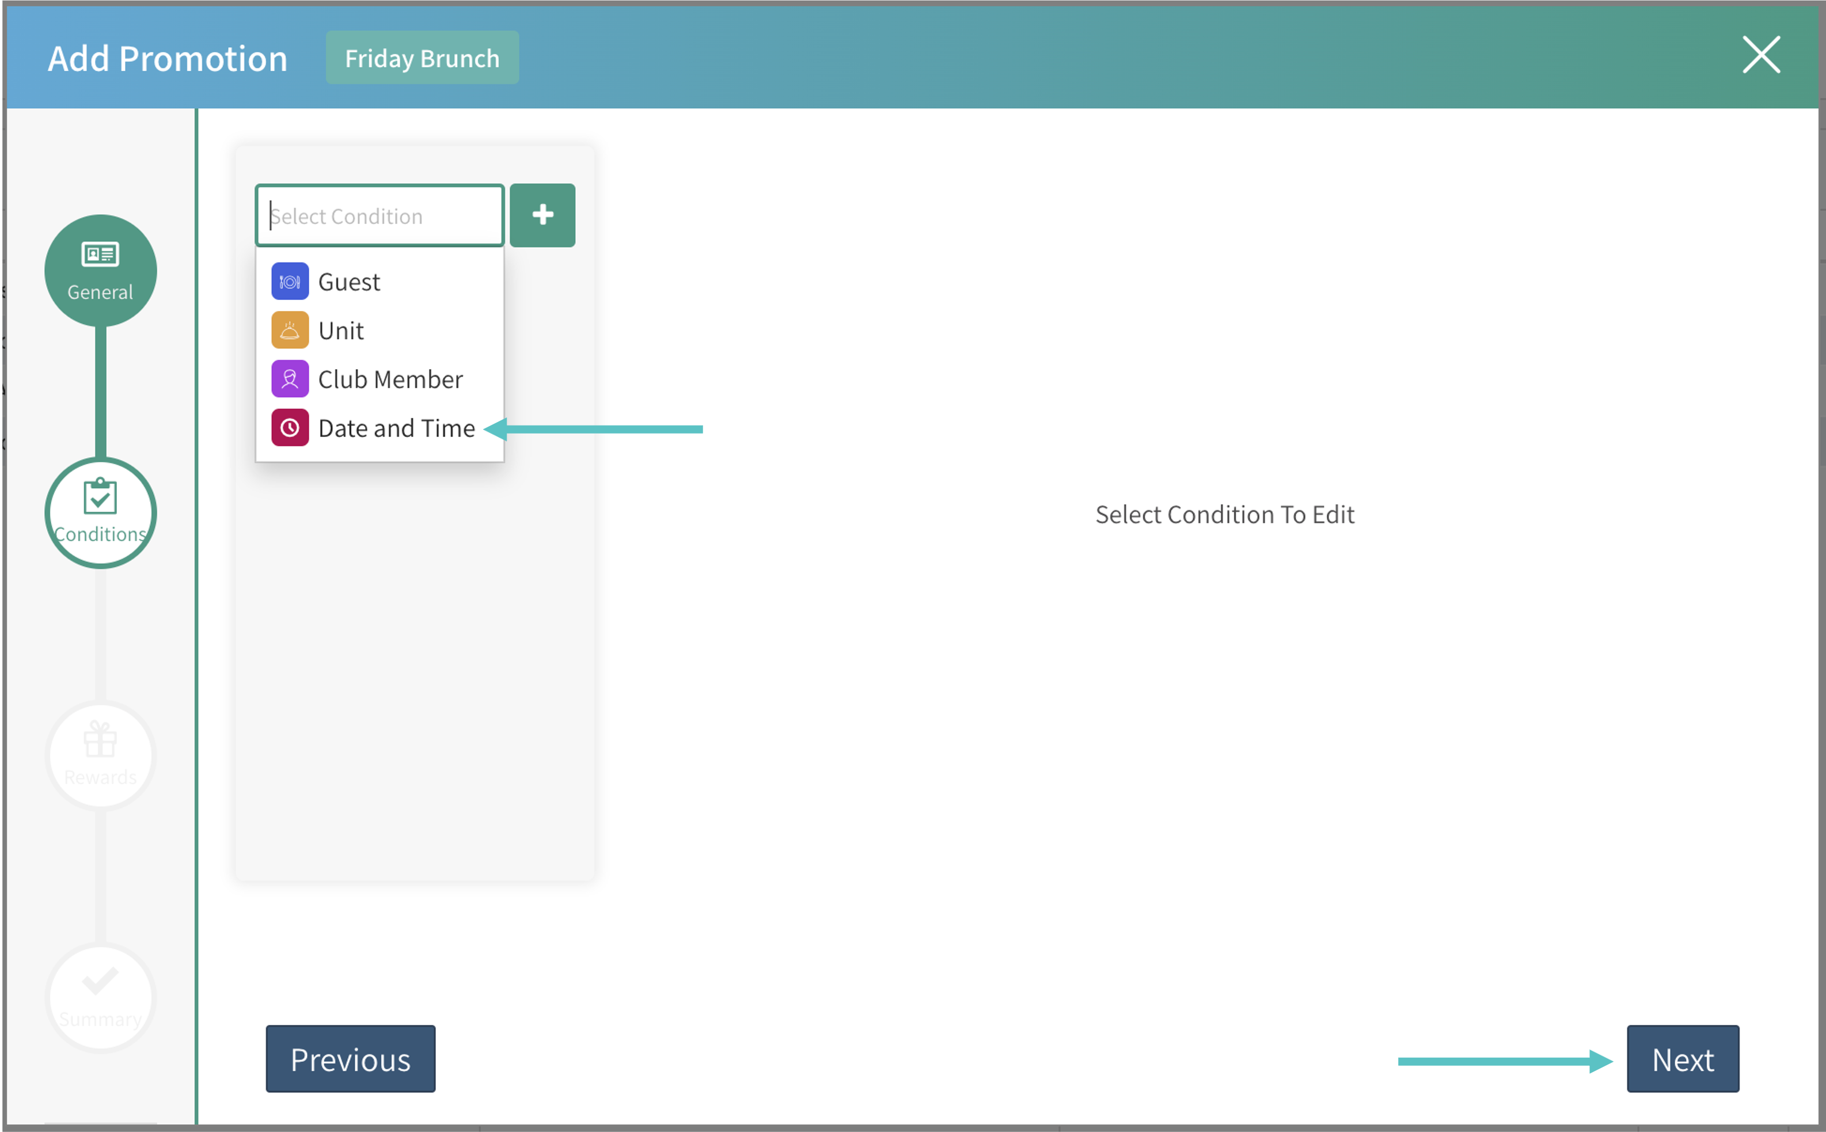Click the Next button
Image resolution: width=1826 pixels, height=1132 pixels.
pyautogui.click(x=1682, y=1059)
